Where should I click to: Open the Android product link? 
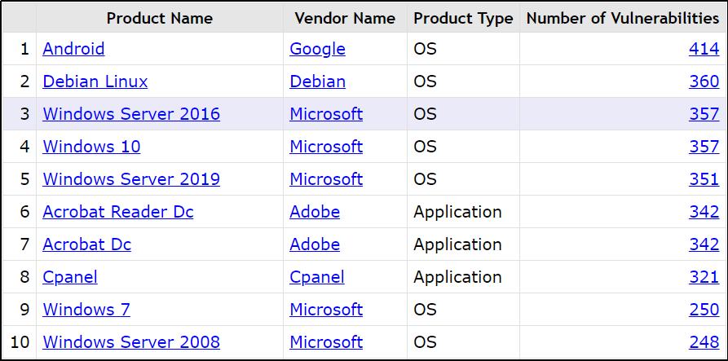click(73, 49)
